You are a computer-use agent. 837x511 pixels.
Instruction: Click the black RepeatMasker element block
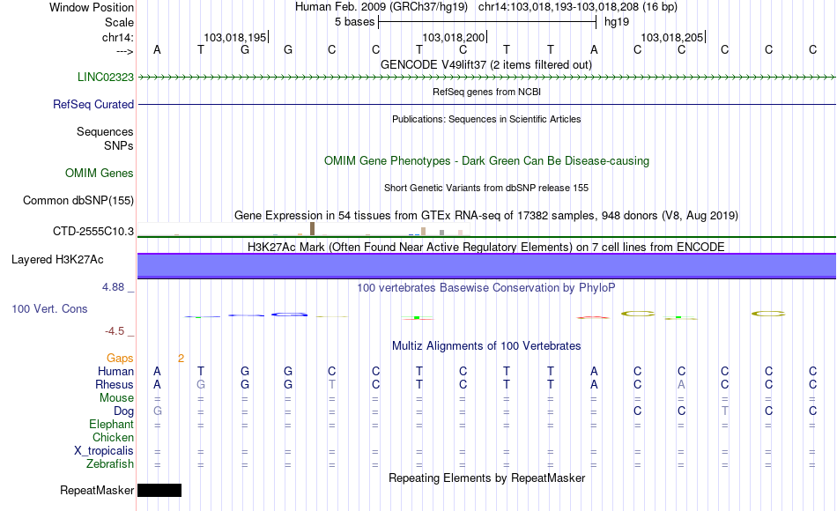click(x=159, y=490)
